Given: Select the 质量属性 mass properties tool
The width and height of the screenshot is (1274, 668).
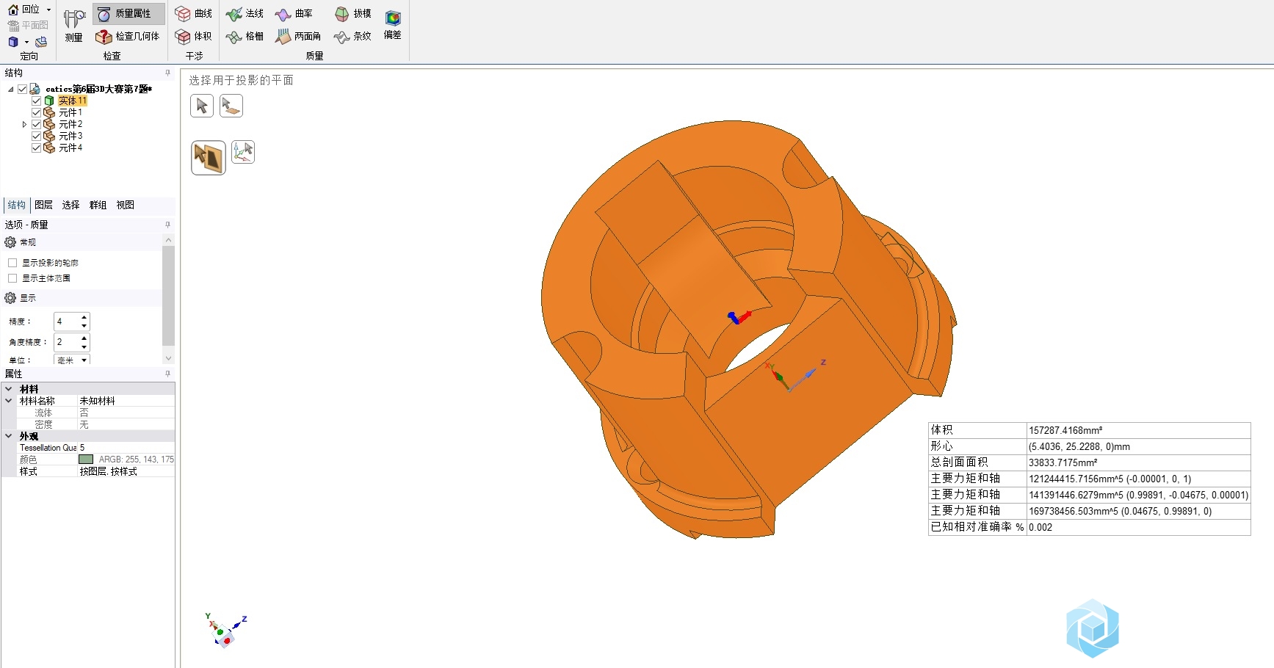Looking at the screenshot, I should (x=129, y=14).
